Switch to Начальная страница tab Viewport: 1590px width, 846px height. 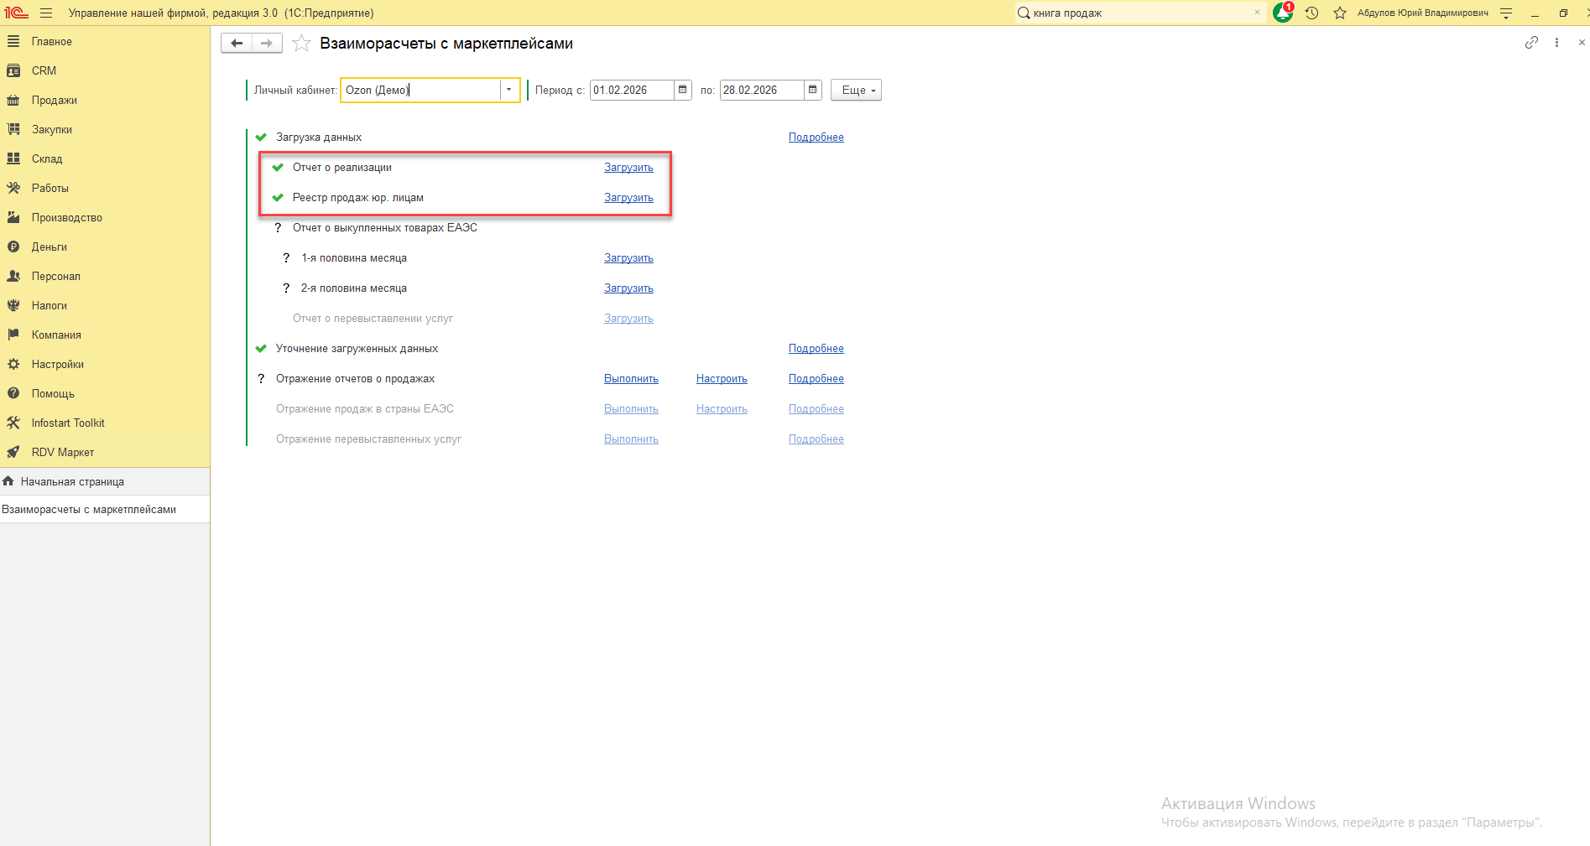pyautogui.click(x=72, y=481)
